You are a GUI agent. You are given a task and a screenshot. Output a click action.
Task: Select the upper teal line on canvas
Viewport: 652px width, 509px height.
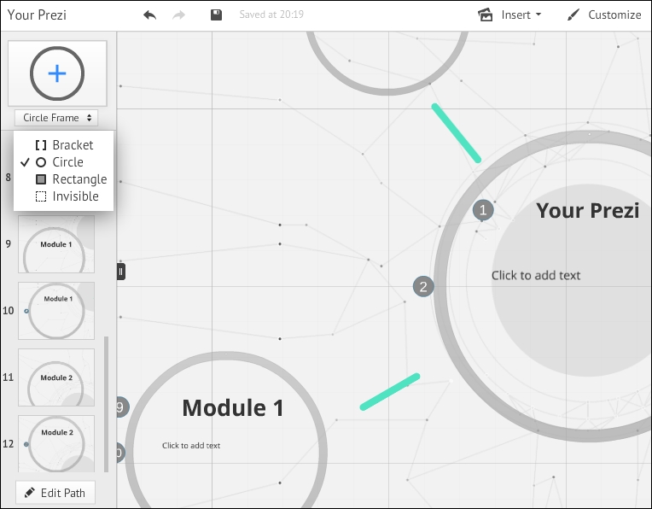coord(457,133)
